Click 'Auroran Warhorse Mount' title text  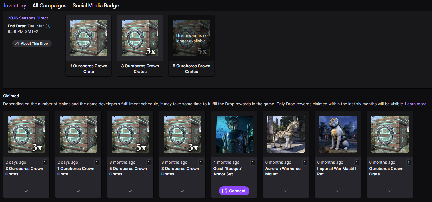point(283,171)
